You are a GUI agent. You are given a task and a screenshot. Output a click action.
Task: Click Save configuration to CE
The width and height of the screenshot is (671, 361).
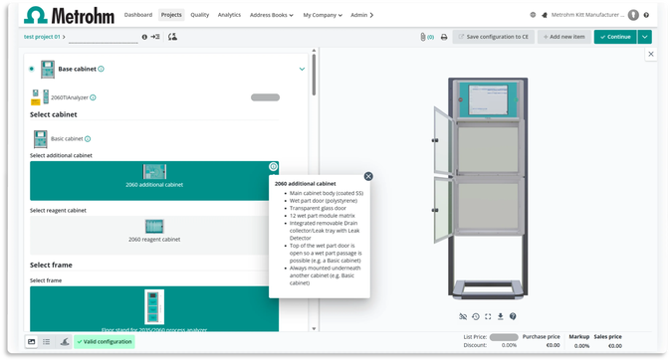pos(494,37)
